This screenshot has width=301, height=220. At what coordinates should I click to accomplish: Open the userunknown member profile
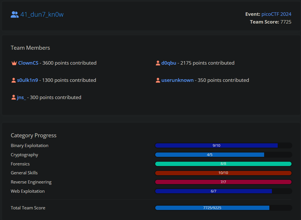177,80
